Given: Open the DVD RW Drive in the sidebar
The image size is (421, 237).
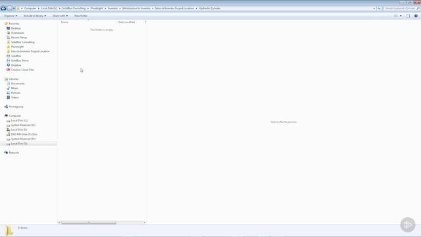Looking at the screenshot, I should (24, 134).
